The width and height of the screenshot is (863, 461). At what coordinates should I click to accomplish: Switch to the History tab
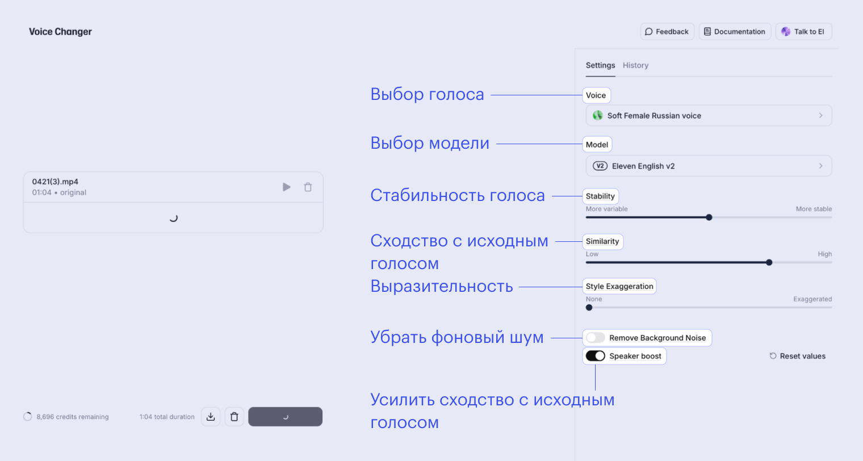(635, 65)
